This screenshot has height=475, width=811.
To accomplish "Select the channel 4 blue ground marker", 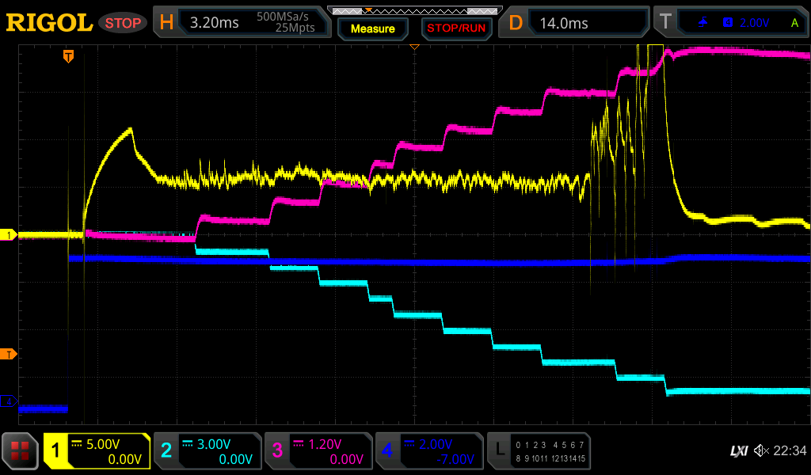I will (x=9, y=401).
